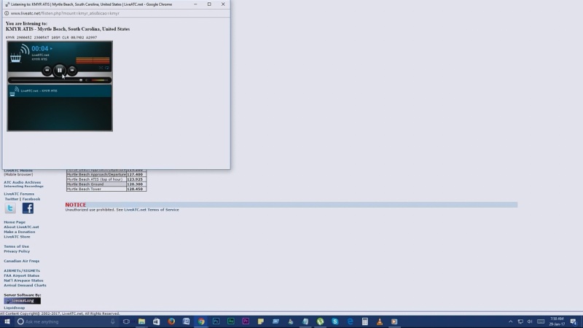583x328 pixels.
Task: Go to the Home Page link
Action: click(15, 222)
